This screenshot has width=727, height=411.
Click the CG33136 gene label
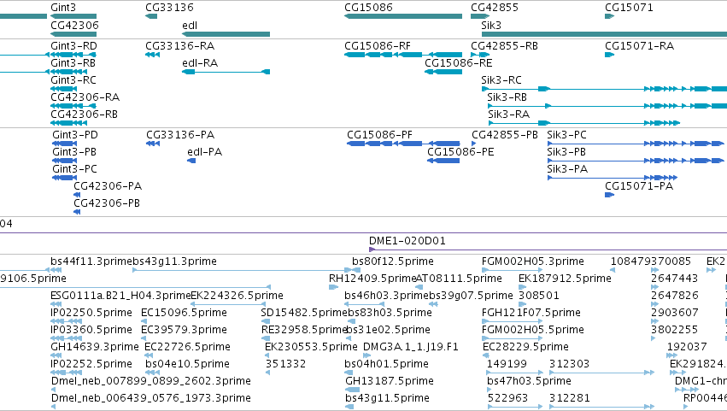(169, 8)
